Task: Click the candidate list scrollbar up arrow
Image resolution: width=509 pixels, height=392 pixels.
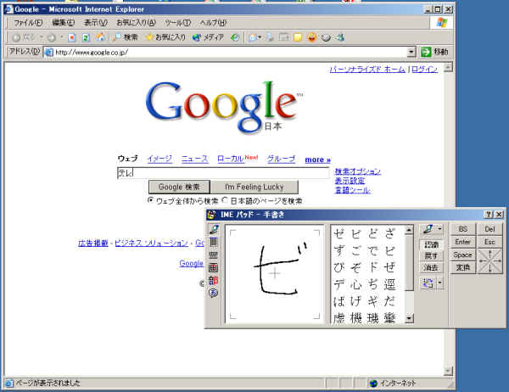Action: point(409,230)
